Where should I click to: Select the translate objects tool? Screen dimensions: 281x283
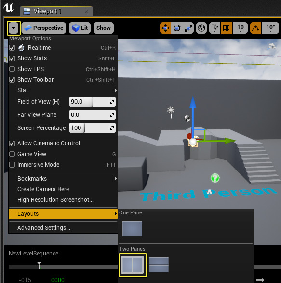(x=165, y=28)
